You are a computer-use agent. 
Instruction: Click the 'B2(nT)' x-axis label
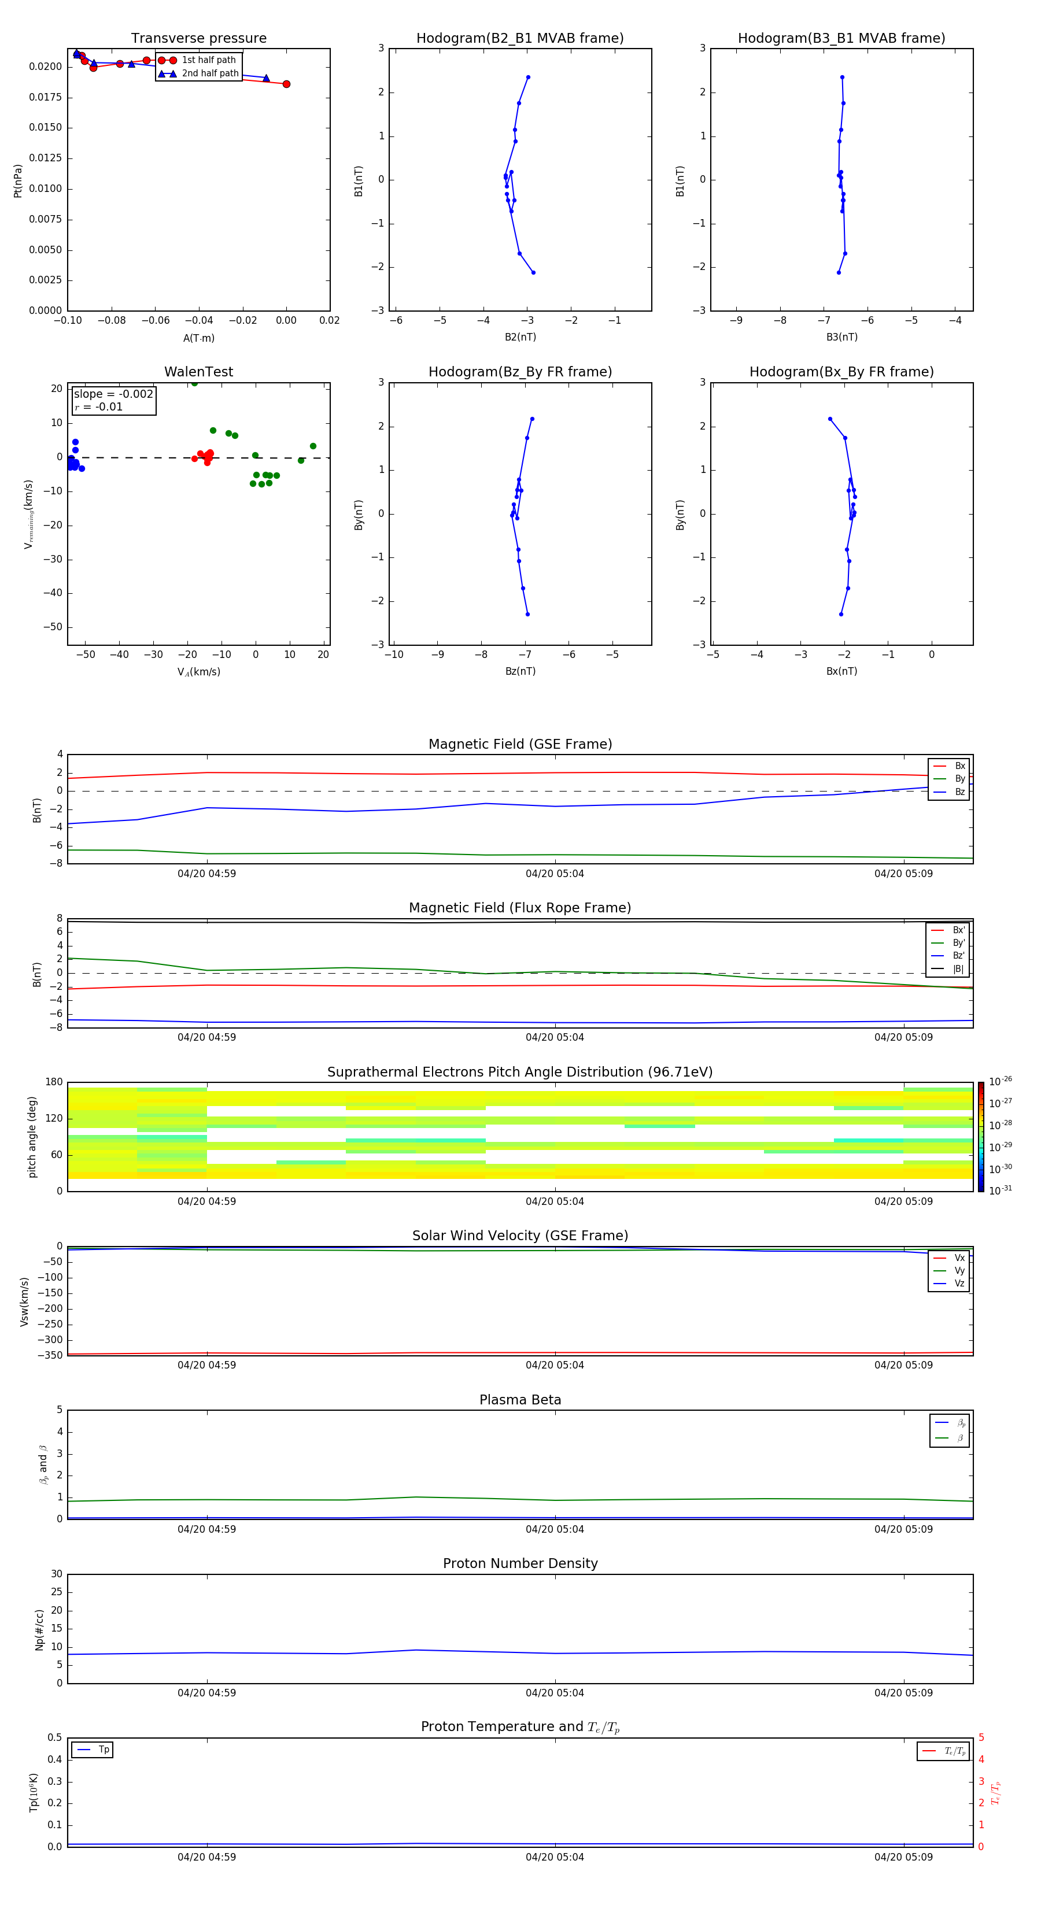pos(520,337)
